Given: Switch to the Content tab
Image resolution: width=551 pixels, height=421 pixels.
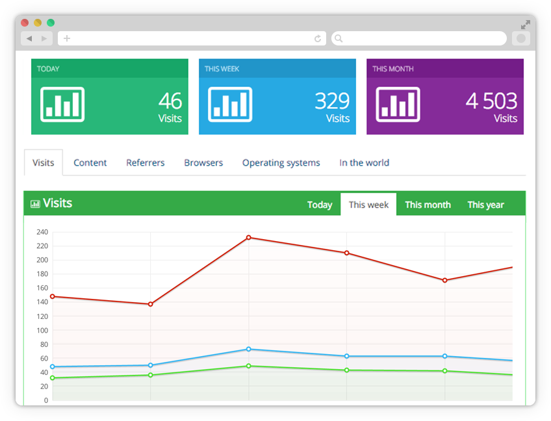Looking at the screenshot, I should click(x=90, y=162).
